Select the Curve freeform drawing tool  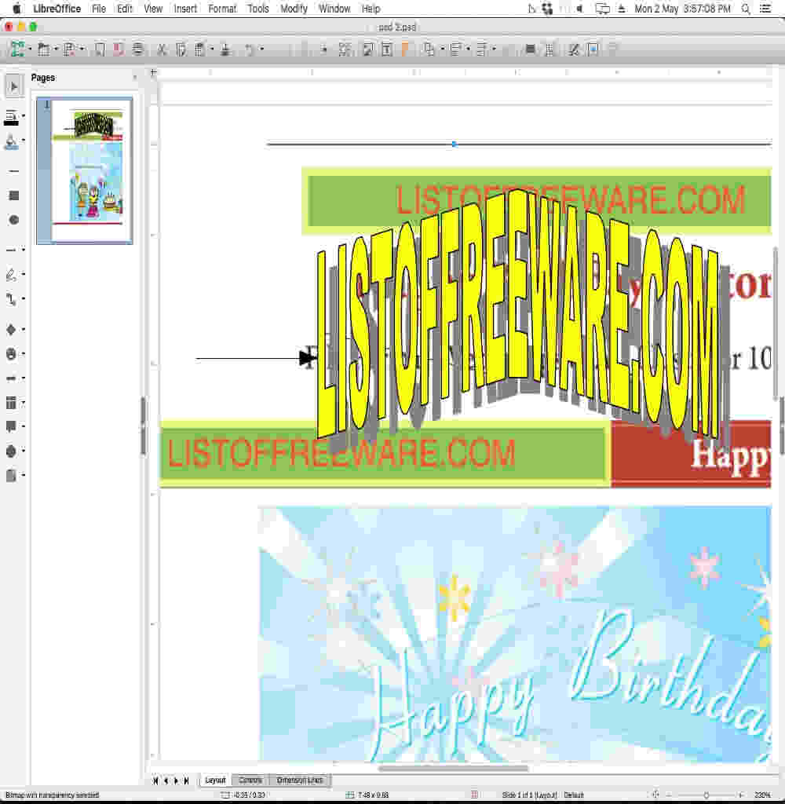(11, 274)
